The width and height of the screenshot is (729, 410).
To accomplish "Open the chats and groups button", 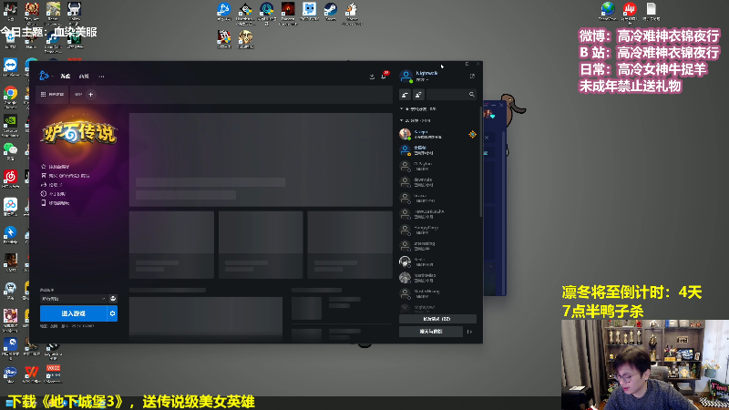I will coord(431,332).
